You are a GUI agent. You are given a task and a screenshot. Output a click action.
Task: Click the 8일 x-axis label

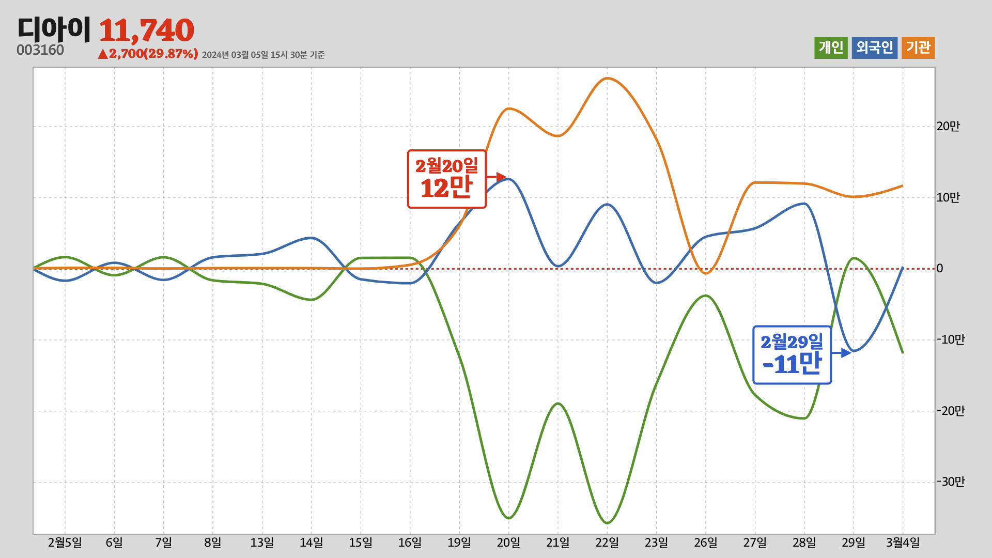[x=213, y=543]
